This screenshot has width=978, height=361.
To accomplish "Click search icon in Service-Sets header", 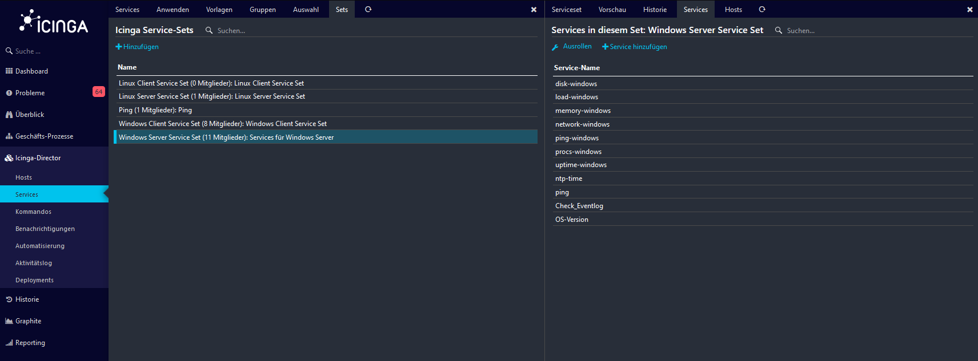I will tap(209, 30).
